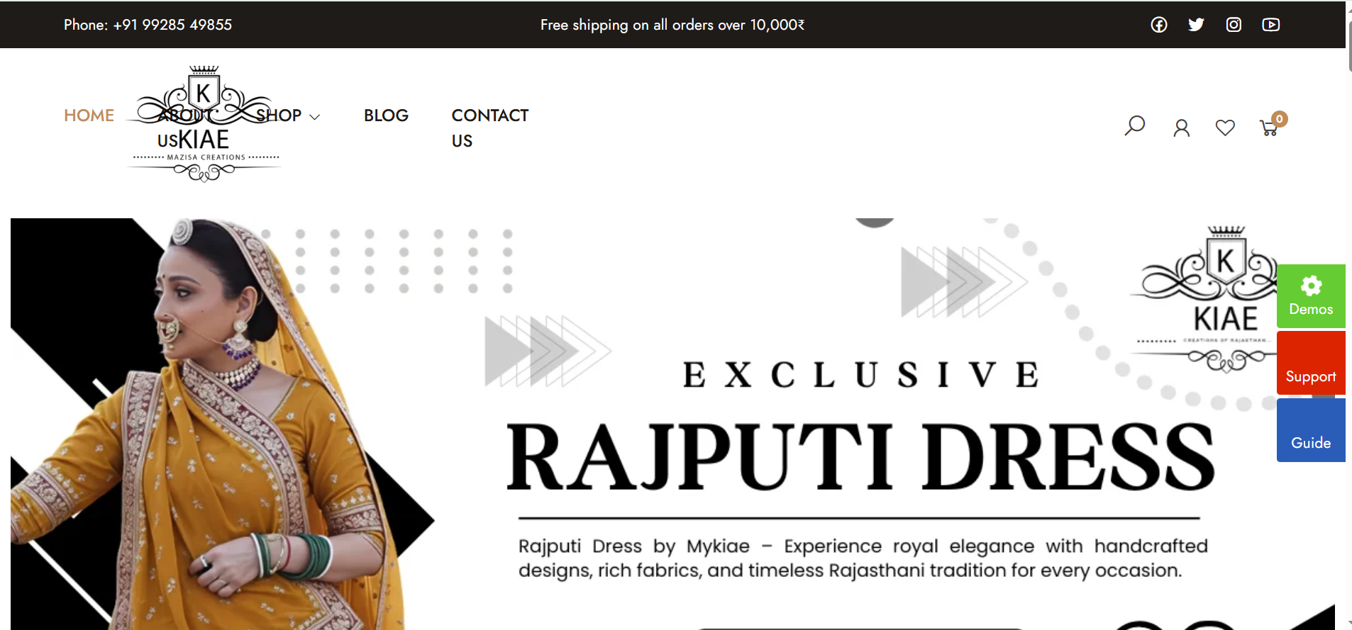Open the ABOUT US menu item
The image size is (1352, 630).
[184, 128]
